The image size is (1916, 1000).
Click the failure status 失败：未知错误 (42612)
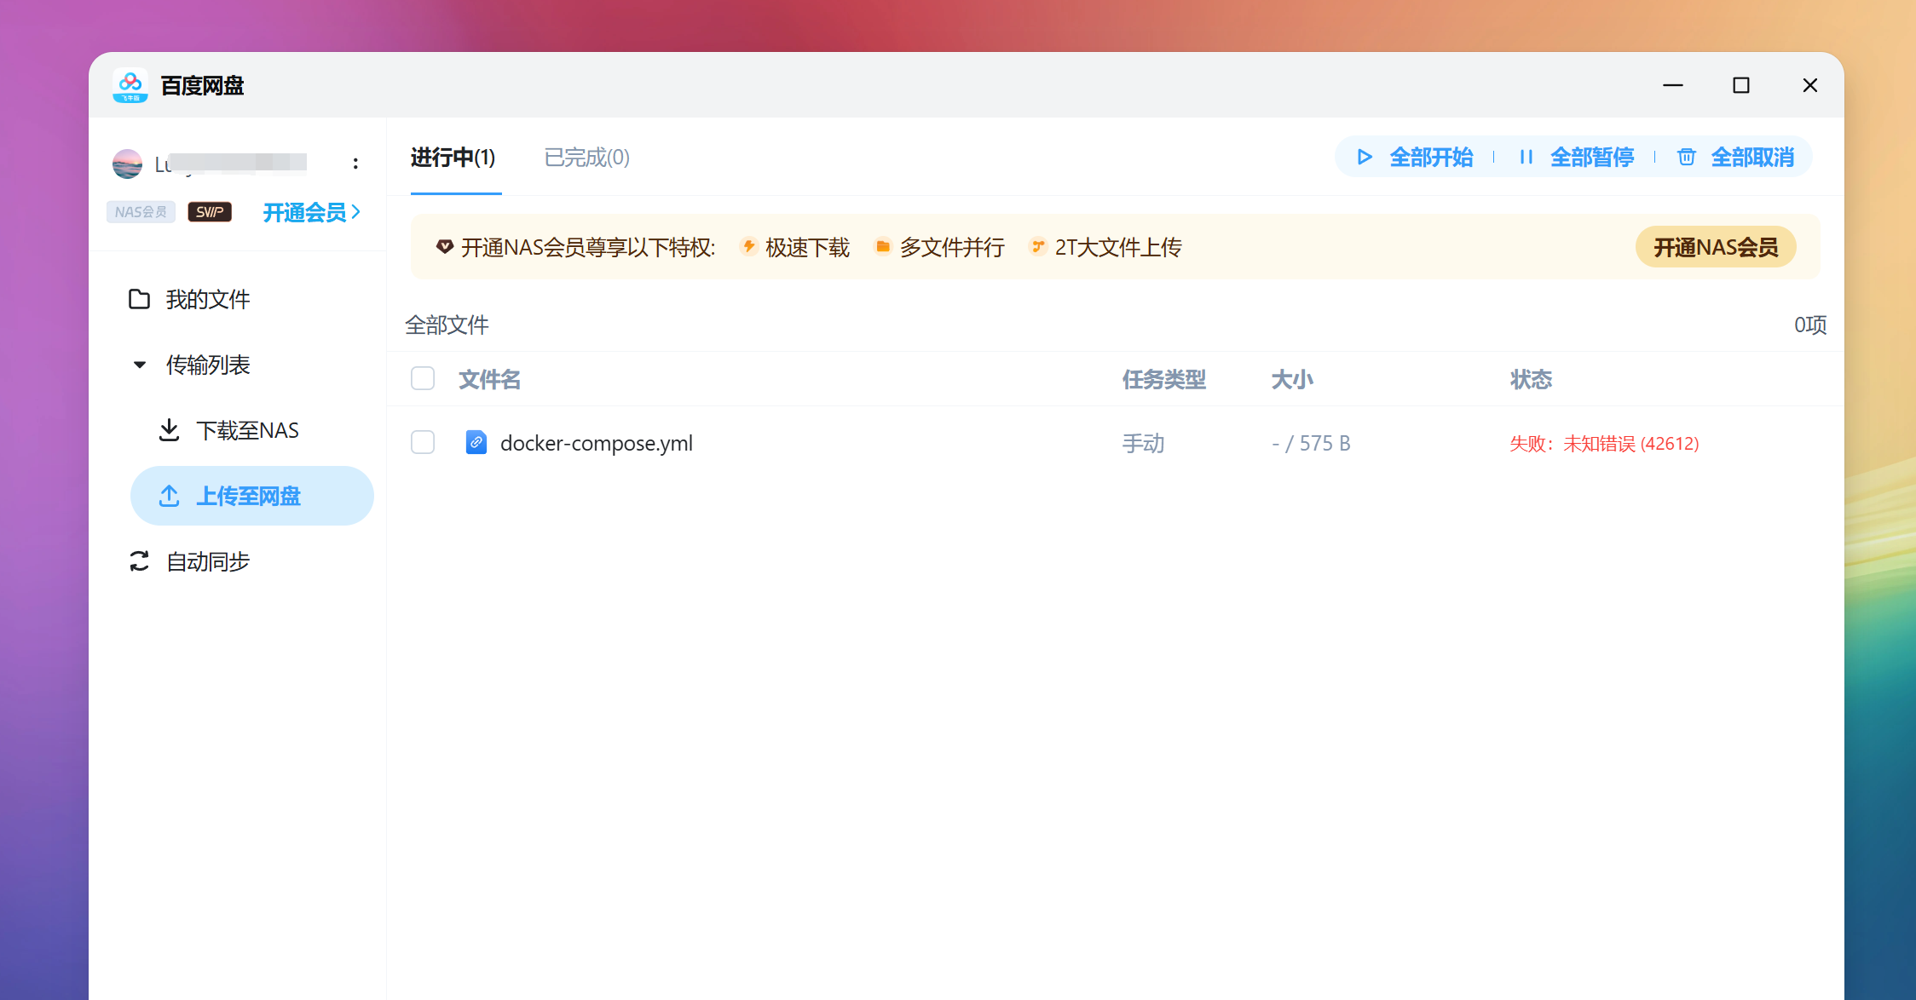pos(1603,443)
